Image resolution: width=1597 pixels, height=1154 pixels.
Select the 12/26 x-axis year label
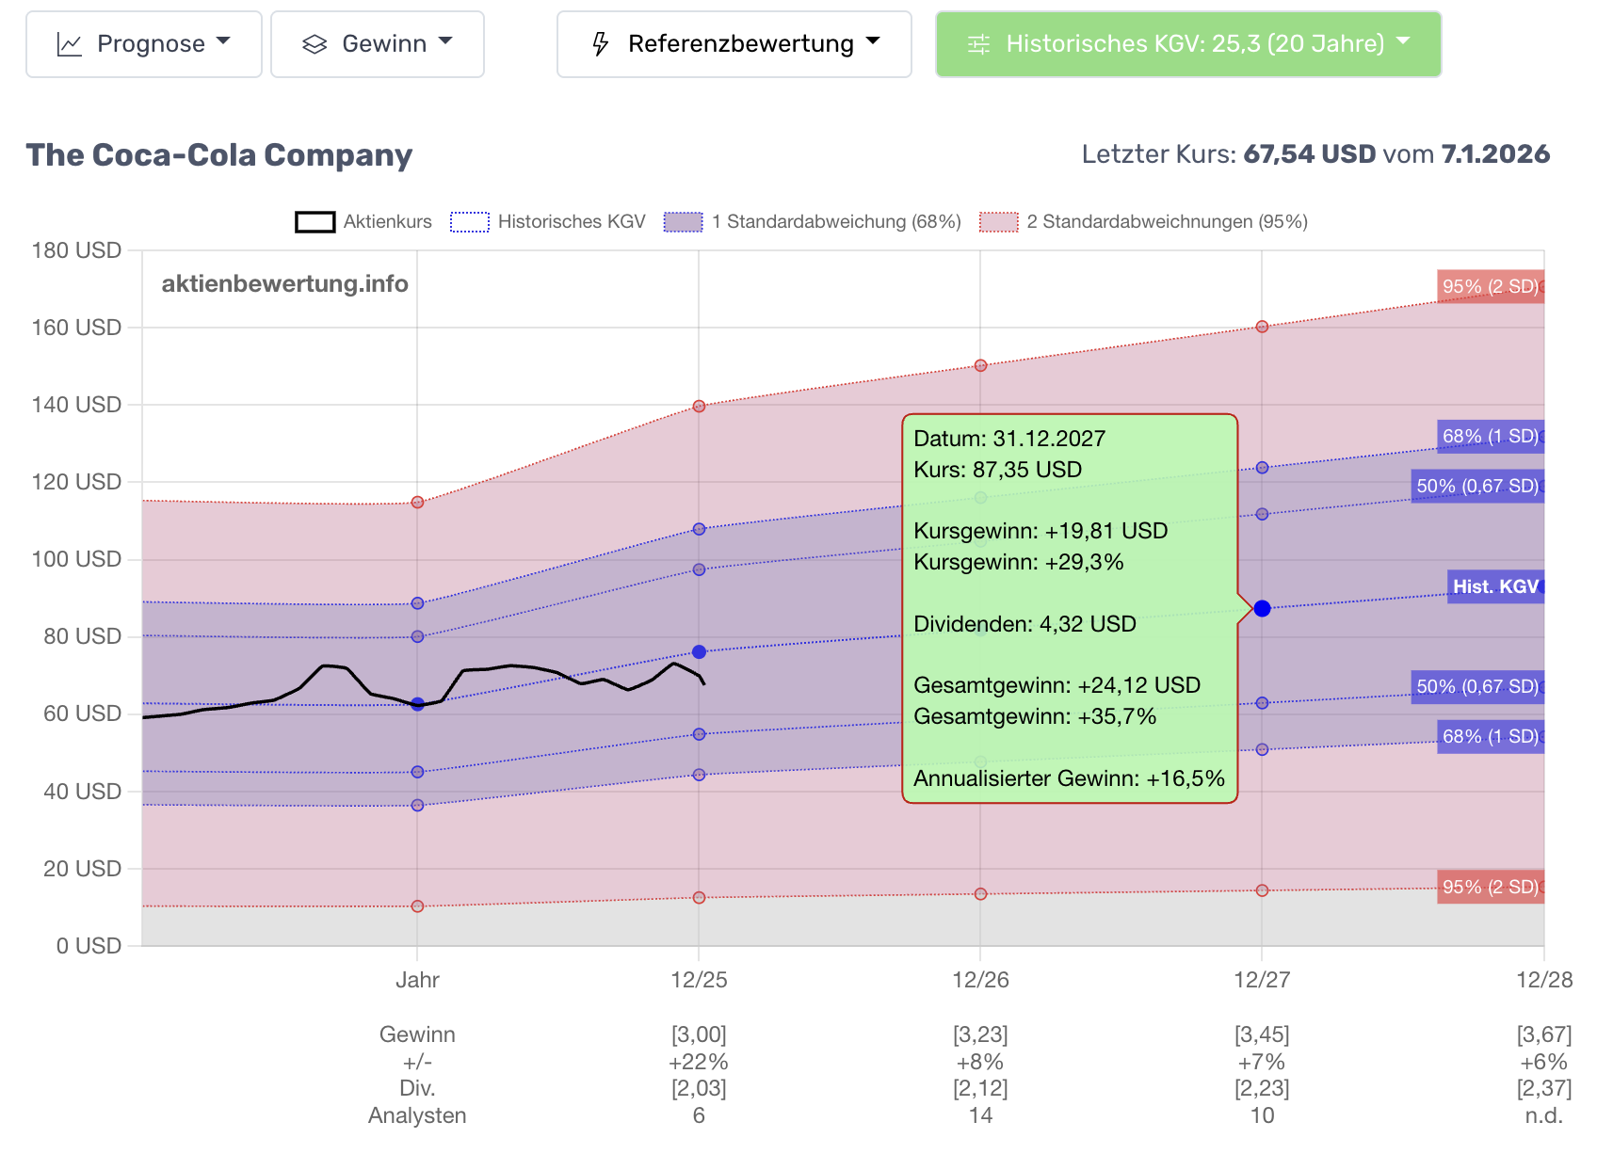980,980
